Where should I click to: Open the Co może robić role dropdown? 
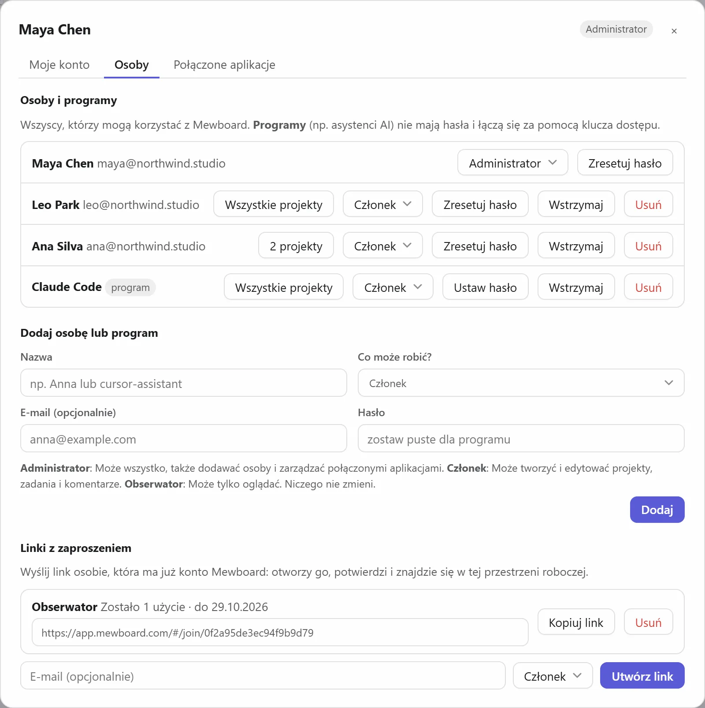(x=521, y=383)
